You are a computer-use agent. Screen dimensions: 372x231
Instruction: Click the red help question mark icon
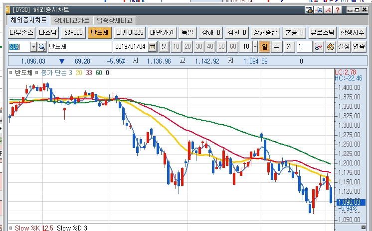pos(338,10)
